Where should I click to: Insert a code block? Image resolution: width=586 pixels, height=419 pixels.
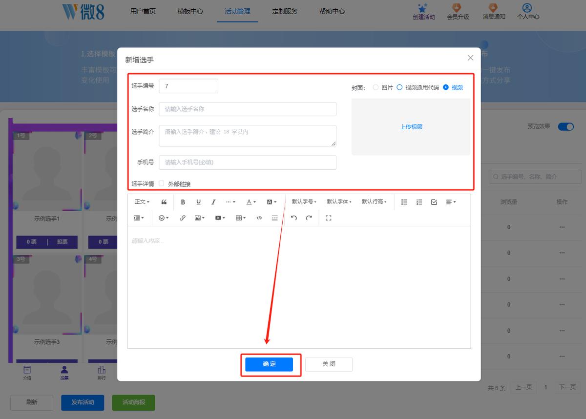(259, 218)
